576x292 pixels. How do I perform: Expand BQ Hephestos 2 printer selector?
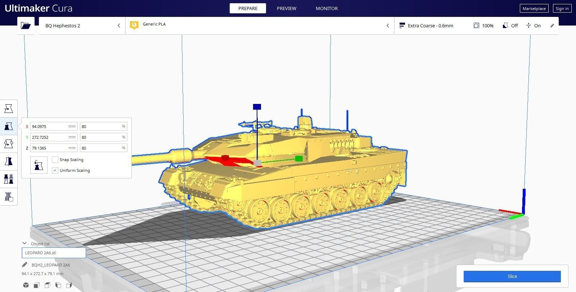(82, 26)
